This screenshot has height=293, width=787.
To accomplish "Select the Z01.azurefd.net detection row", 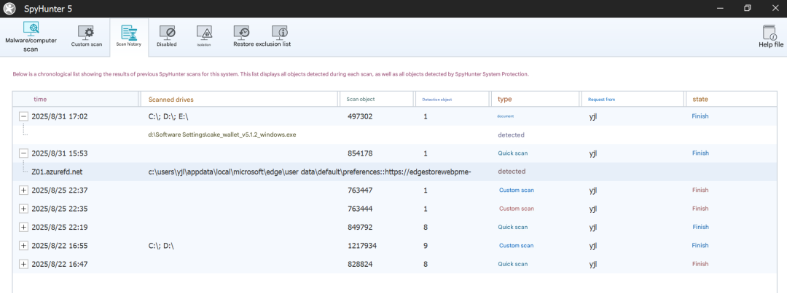I will (394, 172).
